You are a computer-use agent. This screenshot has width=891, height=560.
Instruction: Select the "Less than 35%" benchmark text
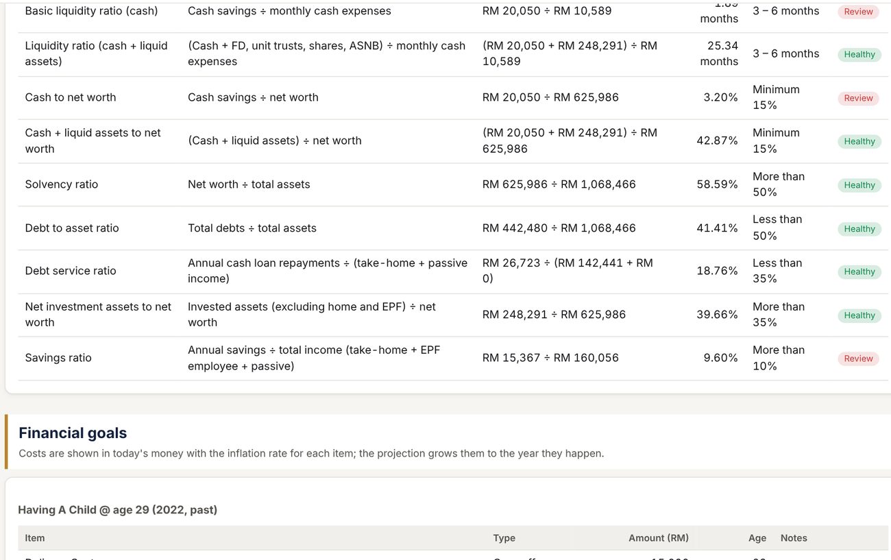pos(777,271)
